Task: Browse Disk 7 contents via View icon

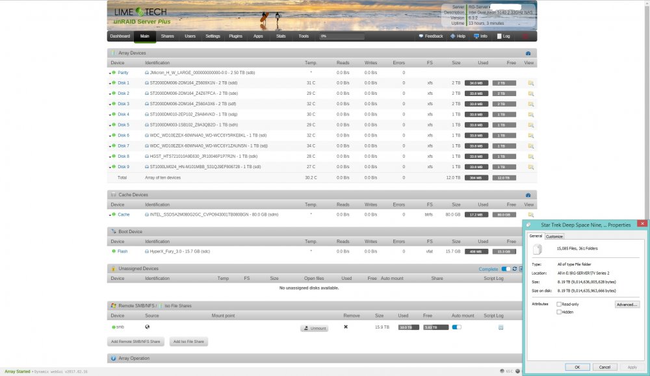Action: point(530,146)
